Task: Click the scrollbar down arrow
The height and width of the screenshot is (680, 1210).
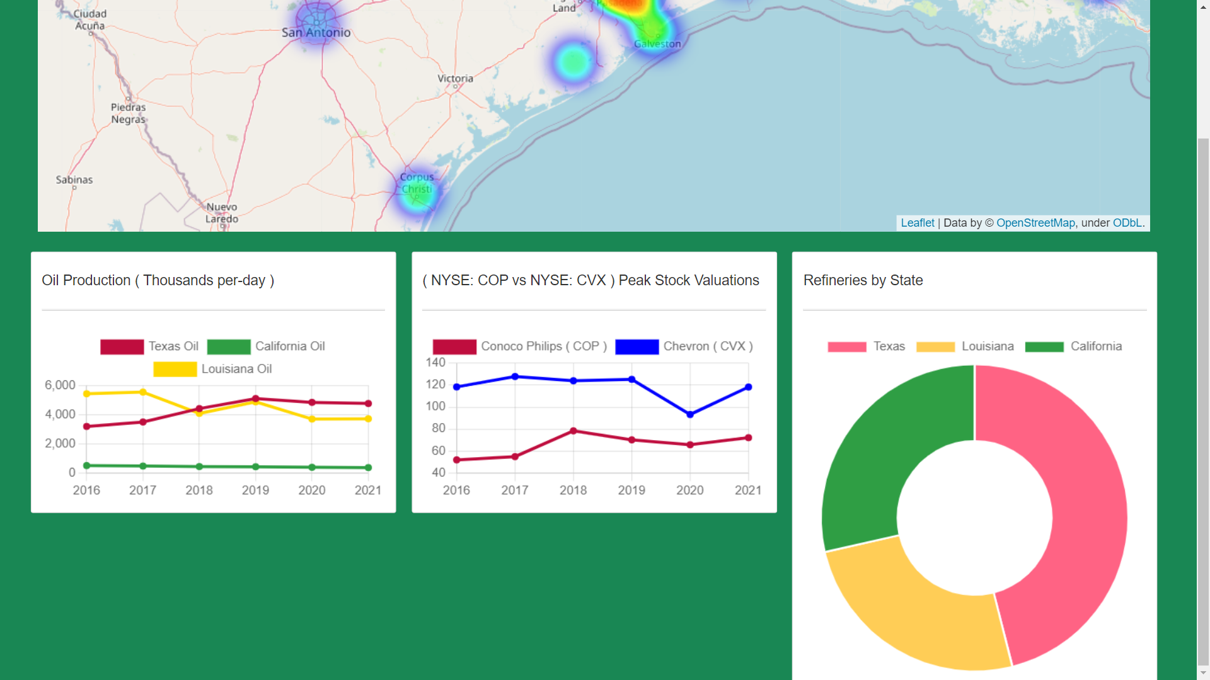Action: click(1203, 673)
